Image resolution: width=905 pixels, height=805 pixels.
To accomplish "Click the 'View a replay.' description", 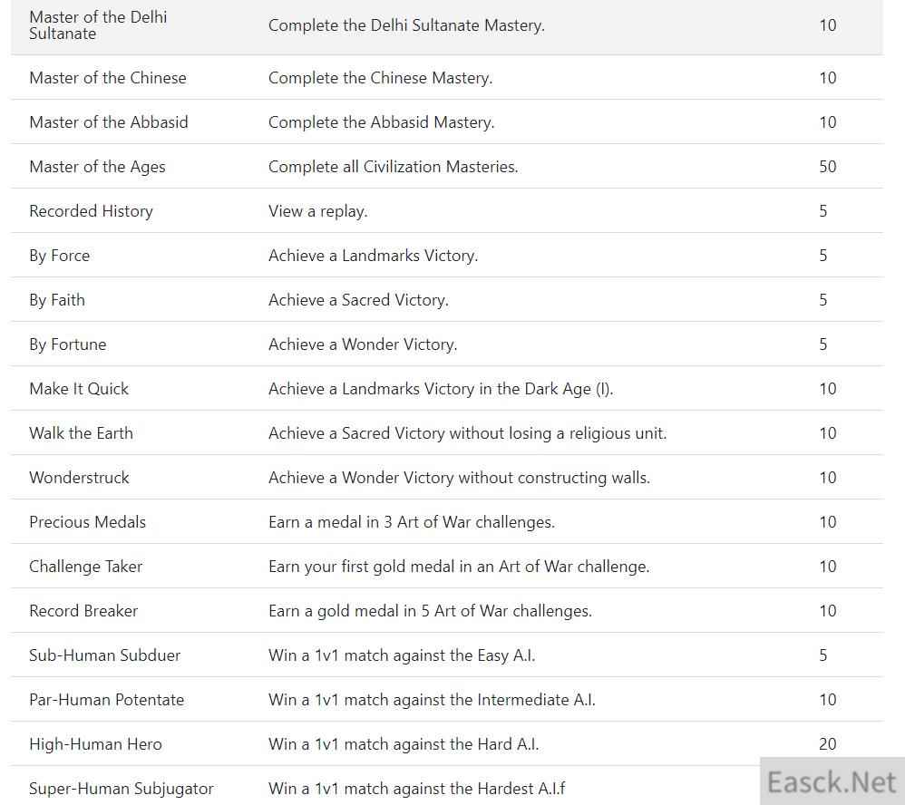I will tap(317, 211).
